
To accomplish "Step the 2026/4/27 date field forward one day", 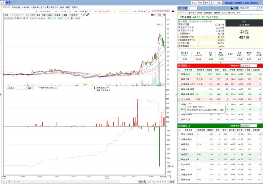I will coord(256,8).
